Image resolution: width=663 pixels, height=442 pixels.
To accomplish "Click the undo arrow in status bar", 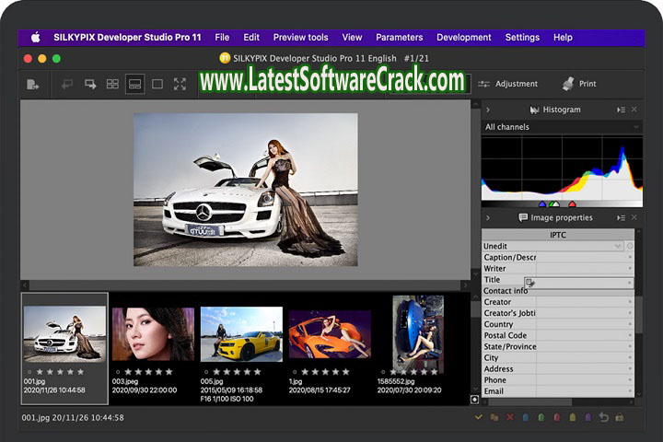I will pyautogui.click(x=604, y=418).
